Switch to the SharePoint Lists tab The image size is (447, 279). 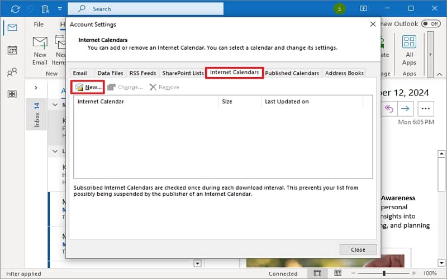tap(183, 73)
